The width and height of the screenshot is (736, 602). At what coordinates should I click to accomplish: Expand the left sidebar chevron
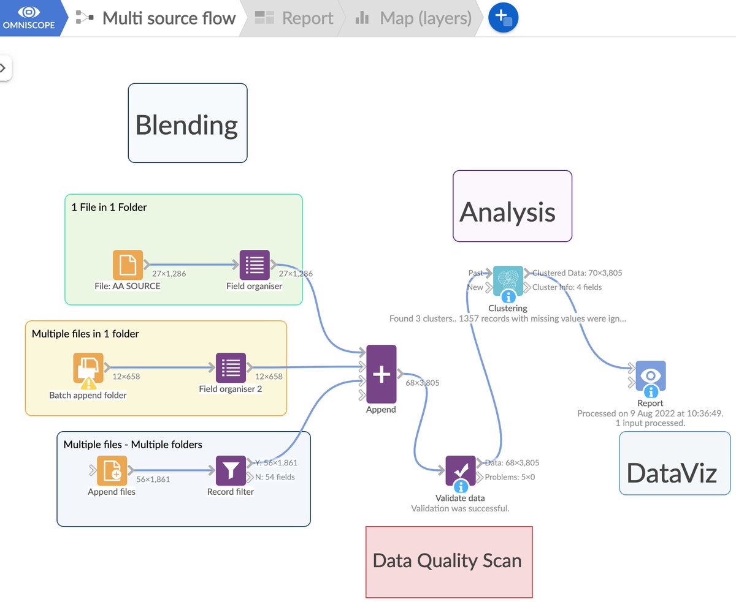[x=5, y=68]
